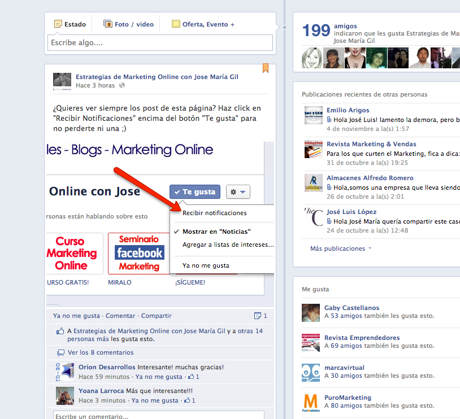Click the Revista Marketing & Vendas avatar

click(x=314, y=149)
